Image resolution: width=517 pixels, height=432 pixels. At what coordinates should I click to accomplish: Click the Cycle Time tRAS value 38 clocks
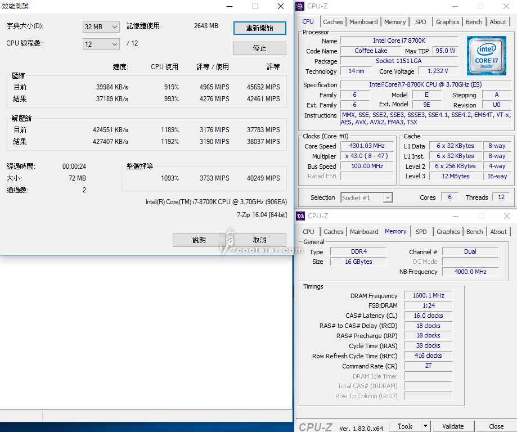point(428,345)
